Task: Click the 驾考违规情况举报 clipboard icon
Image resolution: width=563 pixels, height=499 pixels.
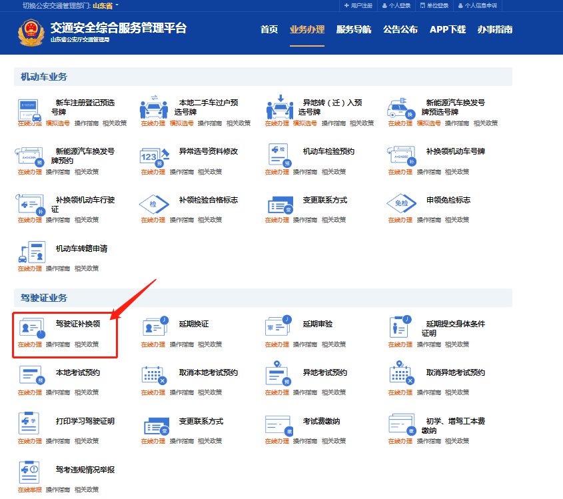Action: point(30,473)
